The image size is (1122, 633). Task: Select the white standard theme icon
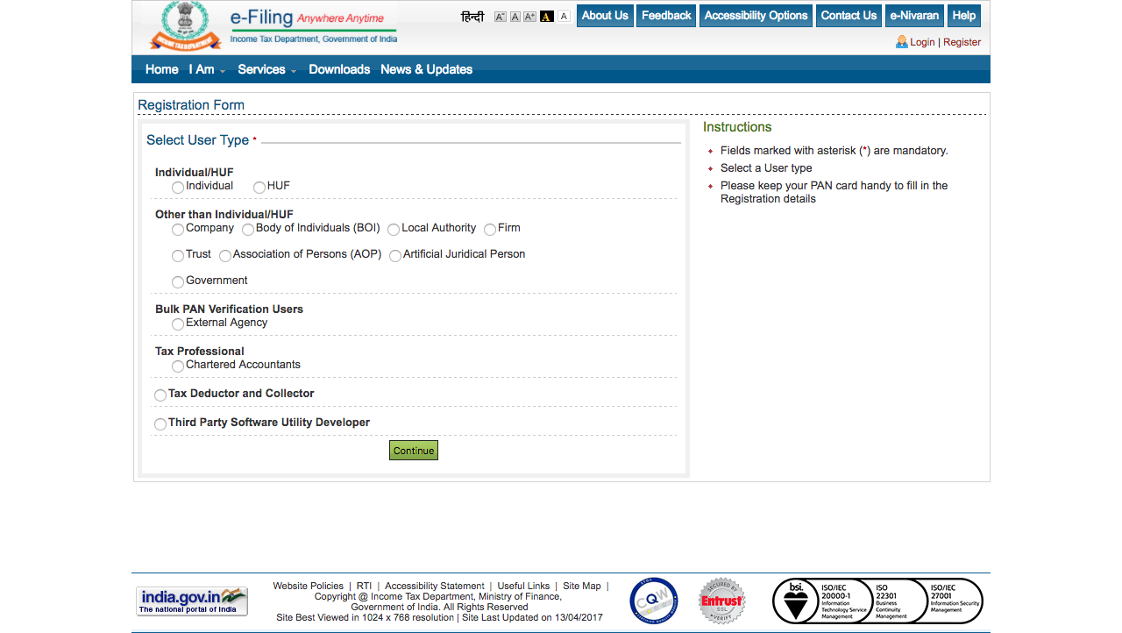pyautogui.click(x=564, y=16)
